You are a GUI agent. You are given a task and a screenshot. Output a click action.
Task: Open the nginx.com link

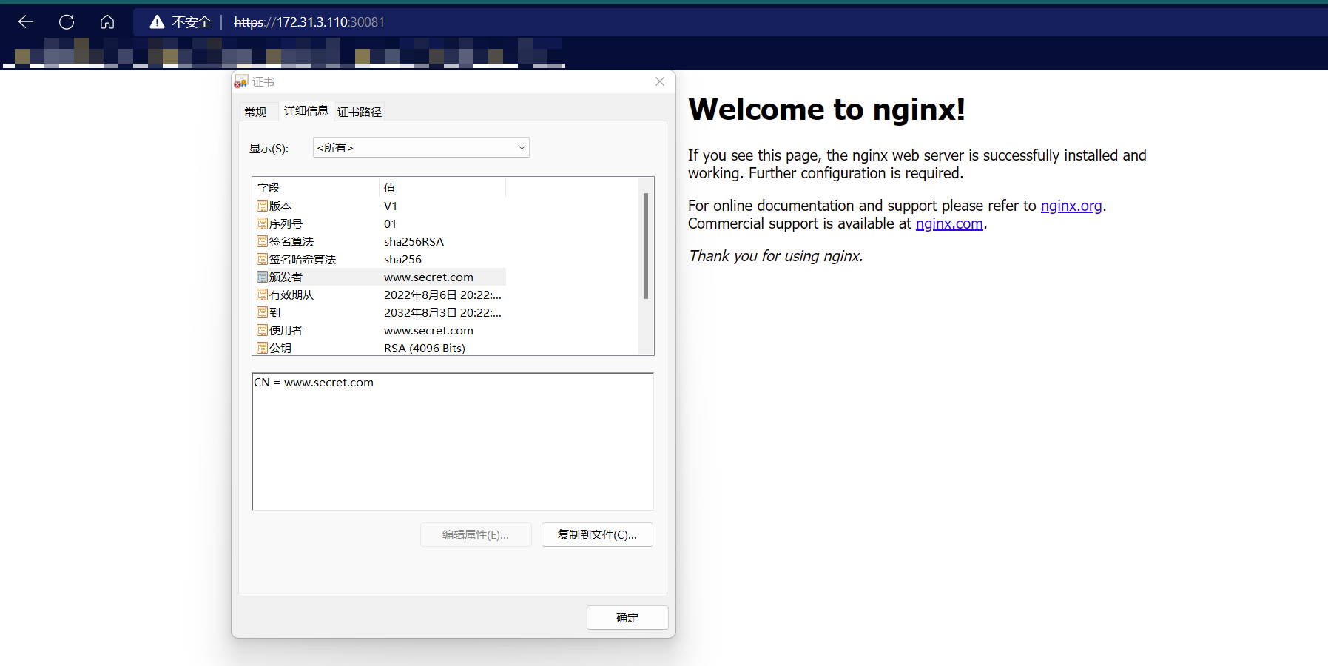tap(949, 223)
